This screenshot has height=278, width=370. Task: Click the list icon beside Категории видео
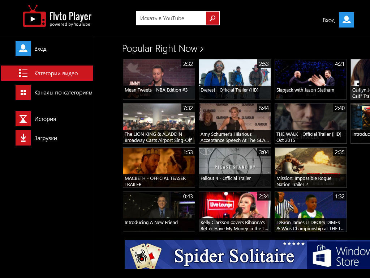coord(23,73)
